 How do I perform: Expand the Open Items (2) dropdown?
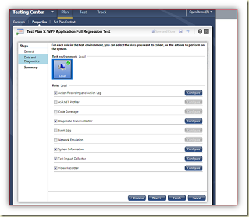click(201, 12)
